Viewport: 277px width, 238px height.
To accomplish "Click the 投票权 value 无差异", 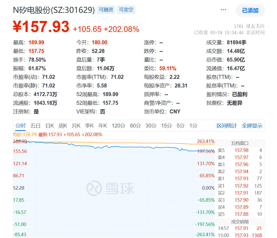I will click(235, 103).
